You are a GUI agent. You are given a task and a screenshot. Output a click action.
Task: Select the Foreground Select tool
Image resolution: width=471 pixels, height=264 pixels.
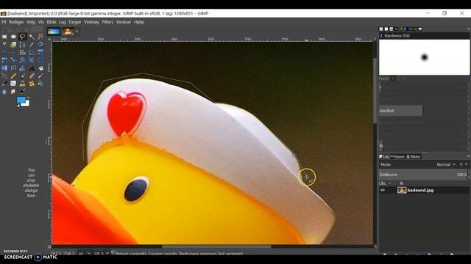[13, 45]
